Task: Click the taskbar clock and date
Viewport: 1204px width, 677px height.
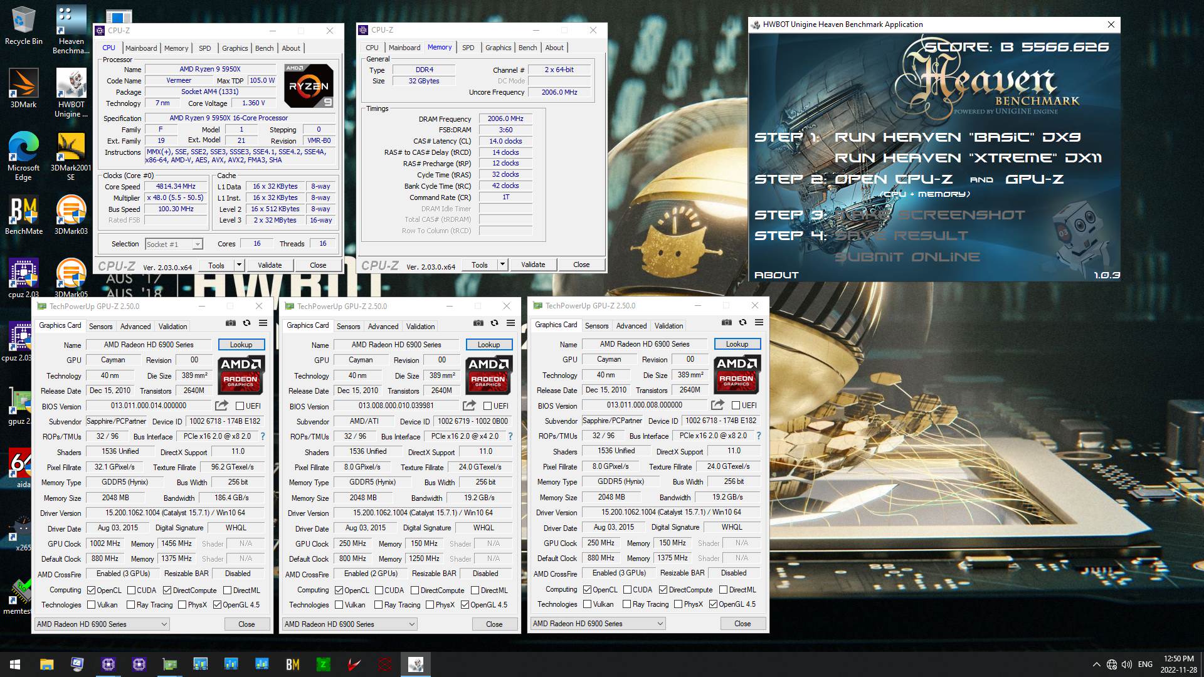Action: click(1178, 664)
